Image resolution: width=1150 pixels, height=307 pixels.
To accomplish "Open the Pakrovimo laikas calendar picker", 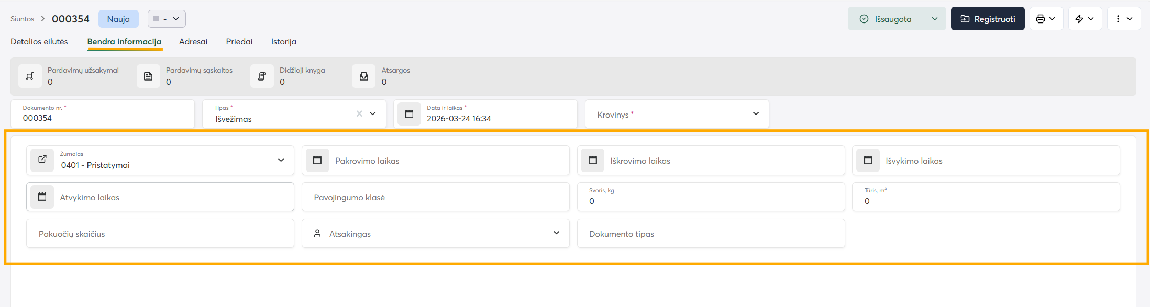I will pos(317,161).
